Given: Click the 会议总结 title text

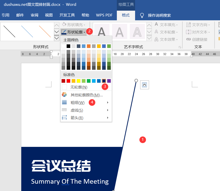Looking at the screenshot, I should click(61, 166).
